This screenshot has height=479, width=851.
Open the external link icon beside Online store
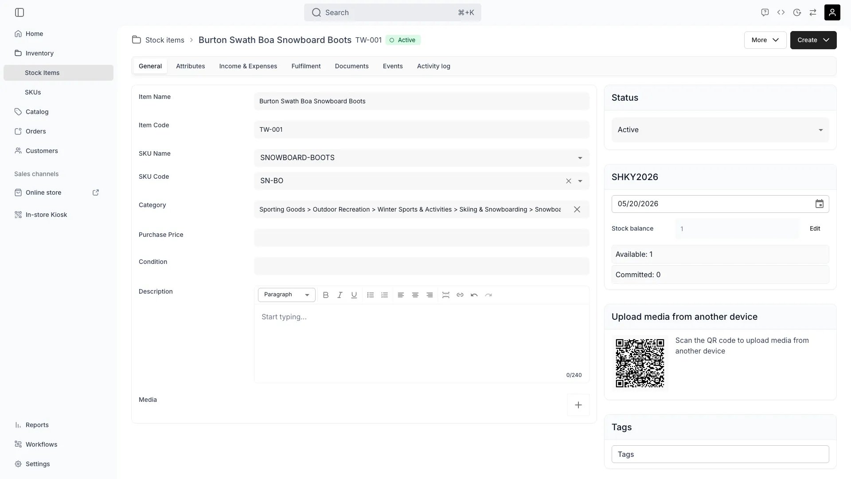pyautogui.click(x=96, y=192)
